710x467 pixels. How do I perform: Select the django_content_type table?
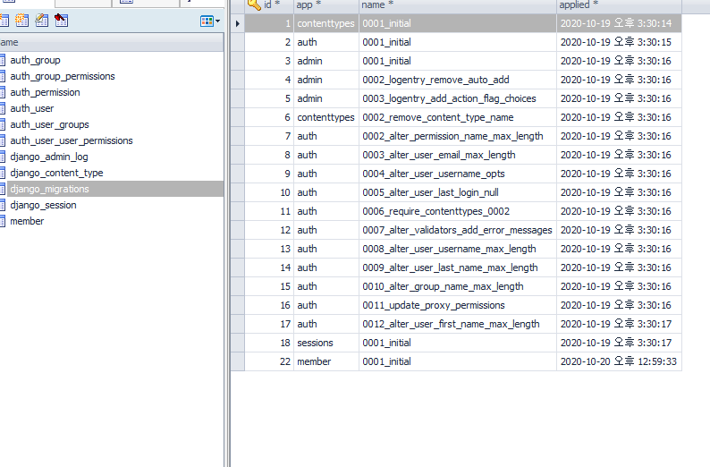56,173
